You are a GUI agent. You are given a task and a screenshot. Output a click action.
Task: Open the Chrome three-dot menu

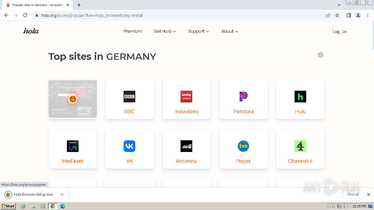pyautogui.click(x=367, y=15)
